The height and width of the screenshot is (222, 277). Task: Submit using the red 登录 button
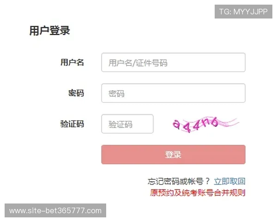[x=173, y=154]
